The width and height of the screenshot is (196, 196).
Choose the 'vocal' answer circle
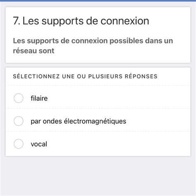point(19,144)
